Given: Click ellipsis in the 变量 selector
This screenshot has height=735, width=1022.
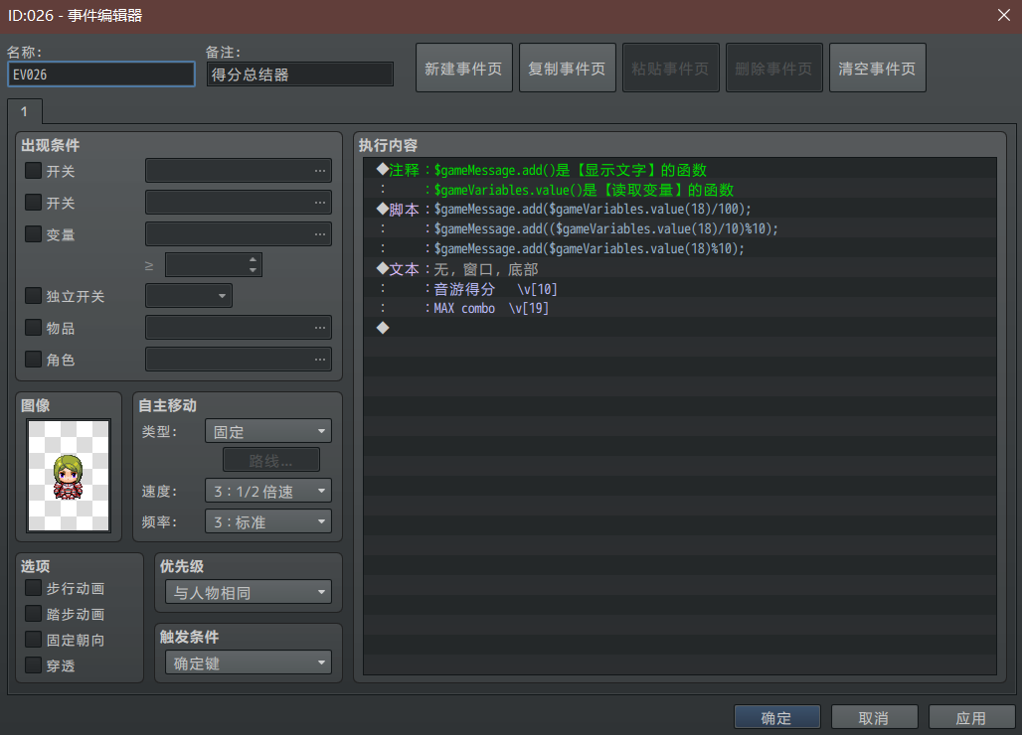Looking at the screenshot, I should point(319,233).
